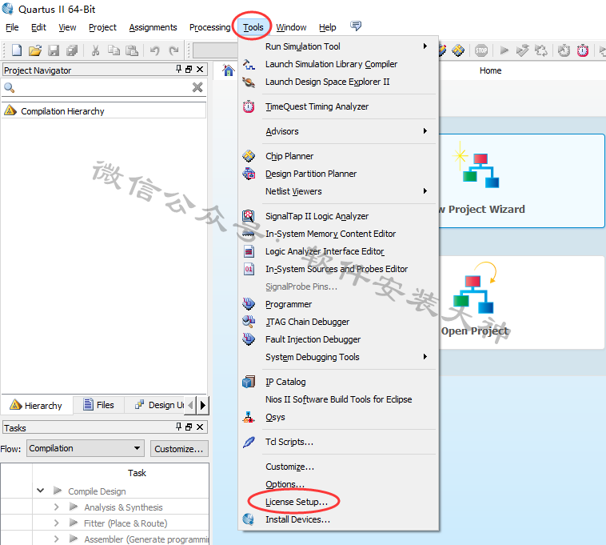Image resolution: width=606 pixels, height=545 pixels.
Task: Open the Assignments menu
Action: [153, 27]
